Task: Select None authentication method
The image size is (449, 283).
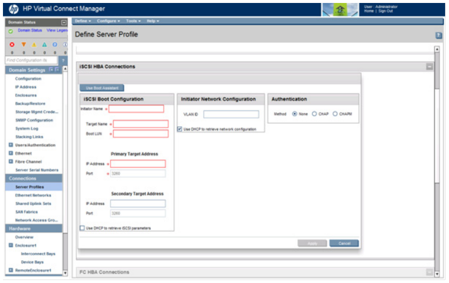Action: pos(294,114)
